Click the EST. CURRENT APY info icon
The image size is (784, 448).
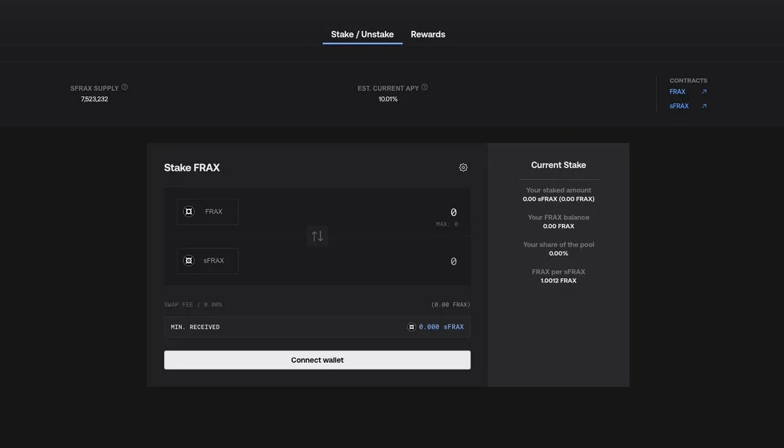pyautogui.click(x=425, y=87)
